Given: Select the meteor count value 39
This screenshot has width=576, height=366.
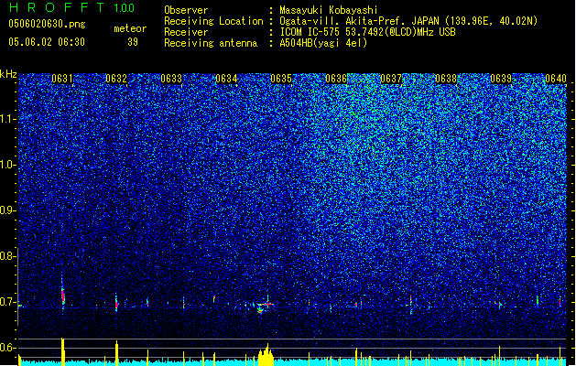Looking at the screenshot, I should point(133,42).
